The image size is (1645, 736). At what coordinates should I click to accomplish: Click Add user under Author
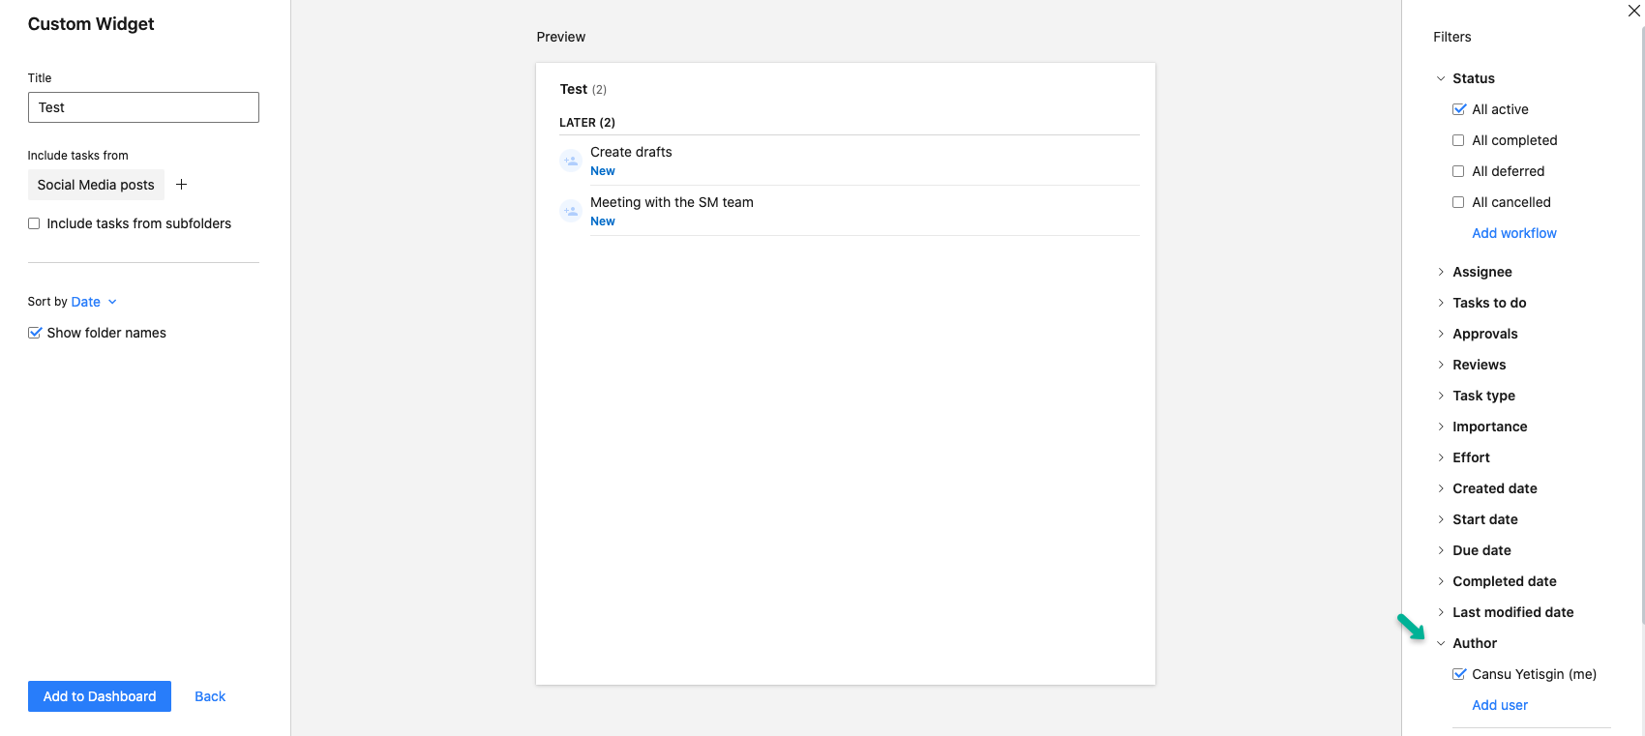(1499, 705)
